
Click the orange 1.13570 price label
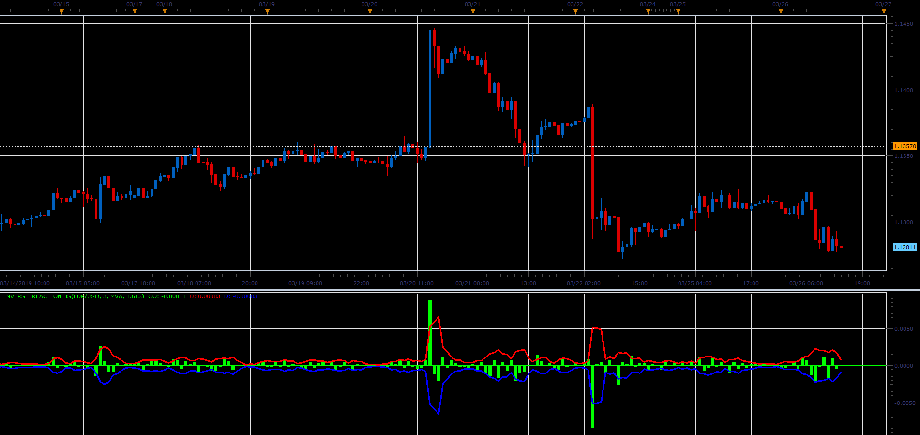(x=905, y=146)
